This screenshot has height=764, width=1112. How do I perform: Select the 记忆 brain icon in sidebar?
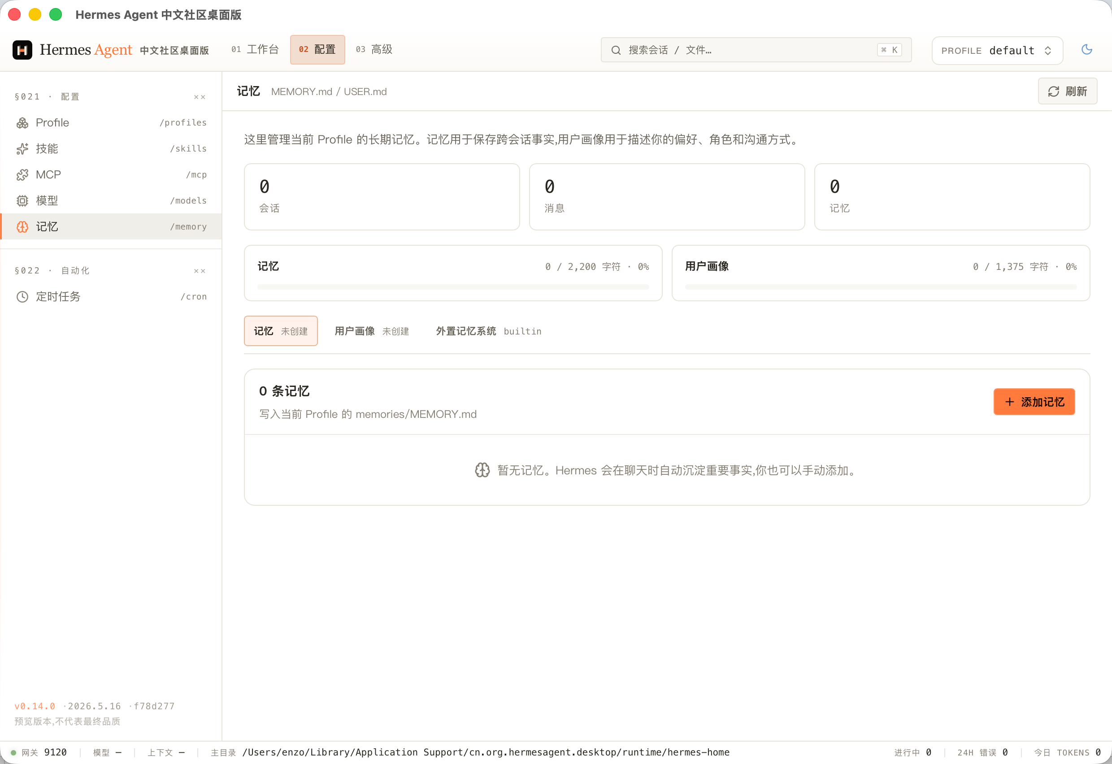click(22, 227)
